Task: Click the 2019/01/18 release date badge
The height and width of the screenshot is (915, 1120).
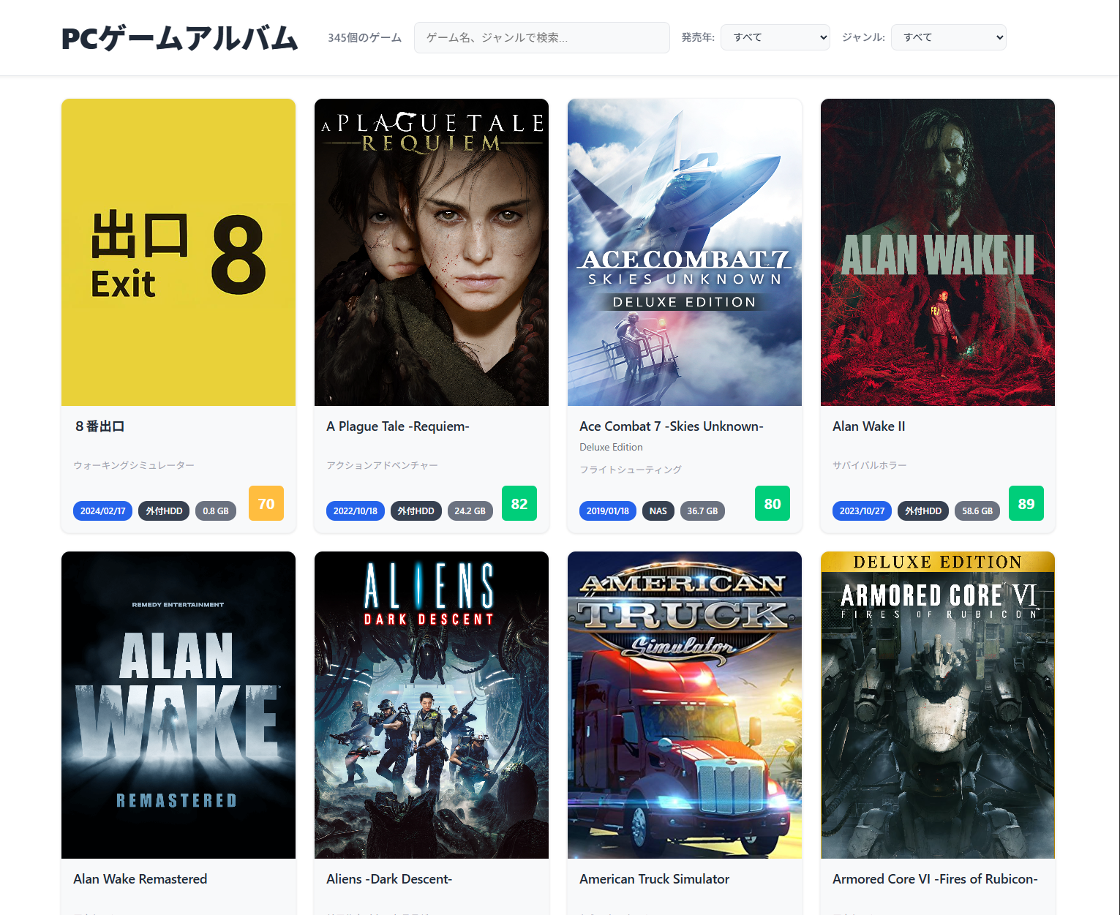Action: [x=608, y=511]
